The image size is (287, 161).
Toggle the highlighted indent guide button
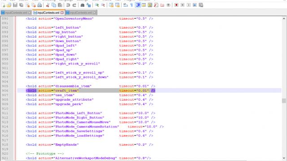(x=138, y=5)
